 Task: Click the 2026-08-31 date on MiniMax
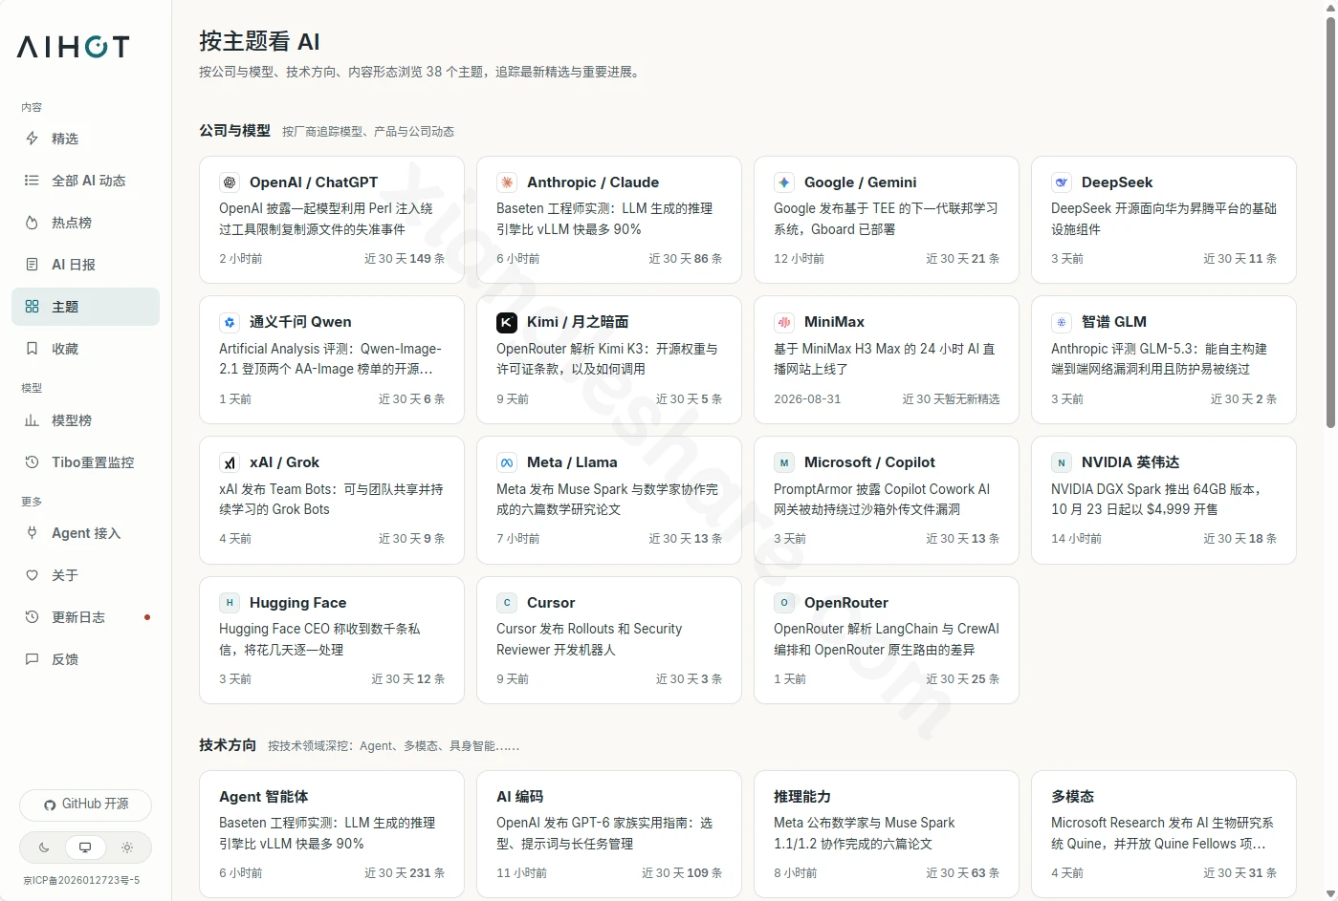[807, 399]
